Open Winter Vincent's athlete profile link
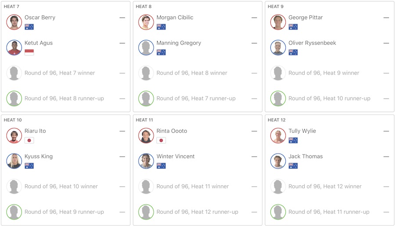 (176, 156)
